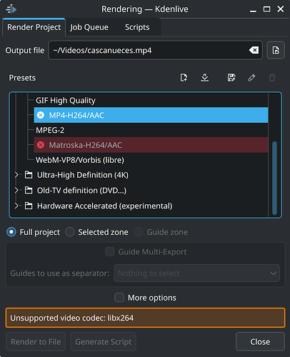290x357 pixels.
Task: Click error icon on MP4-H264/AAC preset
Action: 41,115
